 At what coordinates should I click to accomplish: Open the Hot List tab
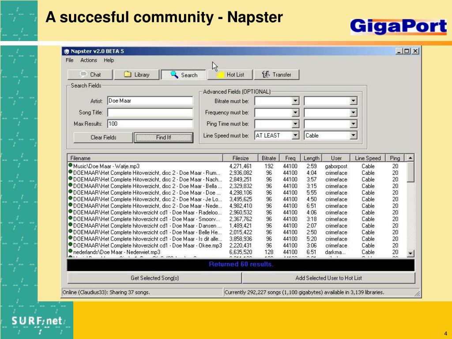click(x=230, y=75)
